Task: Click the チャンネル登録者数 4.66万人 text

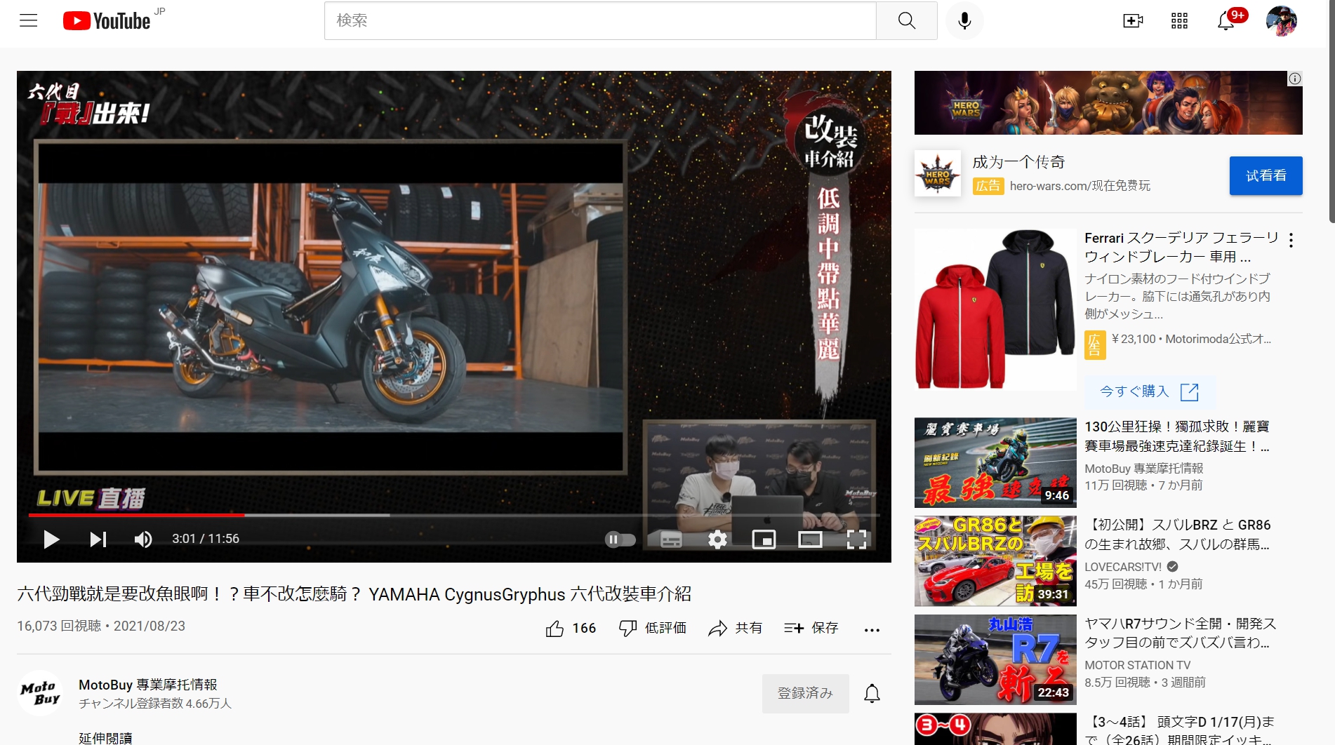Action: point(155,703)
